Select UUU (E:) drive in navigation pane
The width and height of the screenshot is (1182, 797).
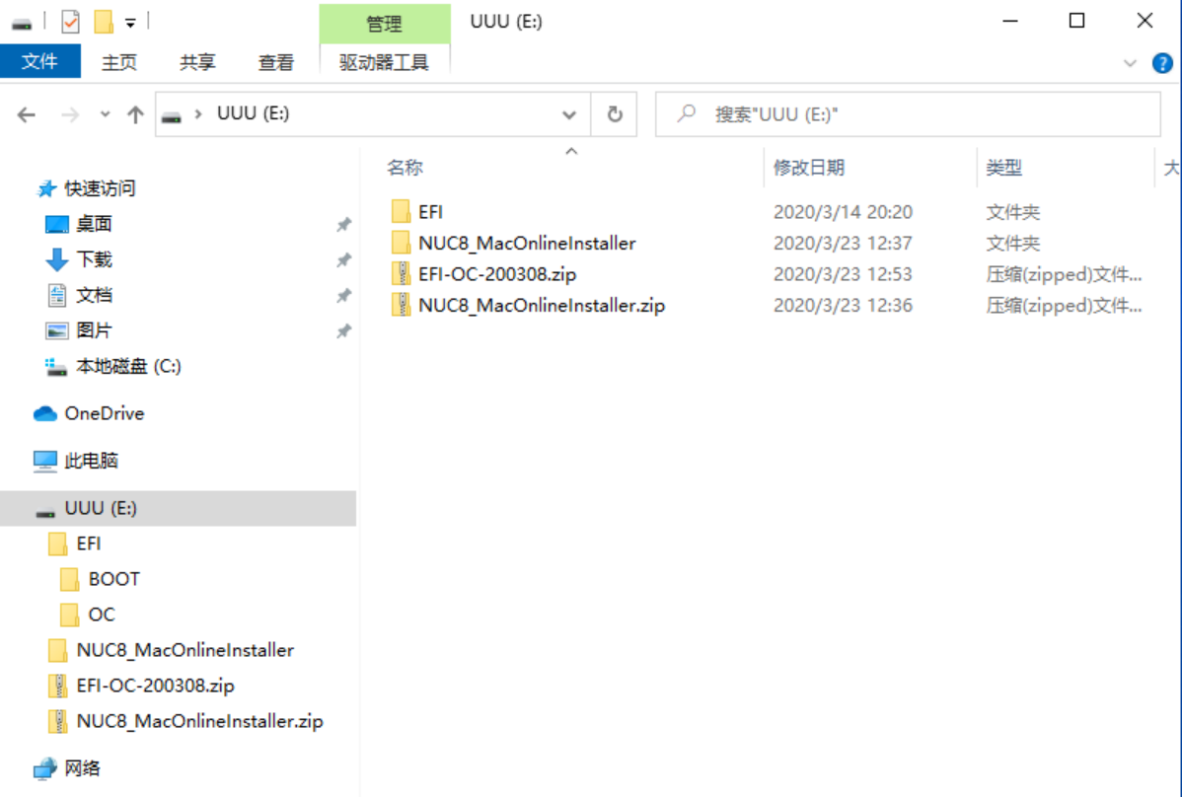pos(178,509)
